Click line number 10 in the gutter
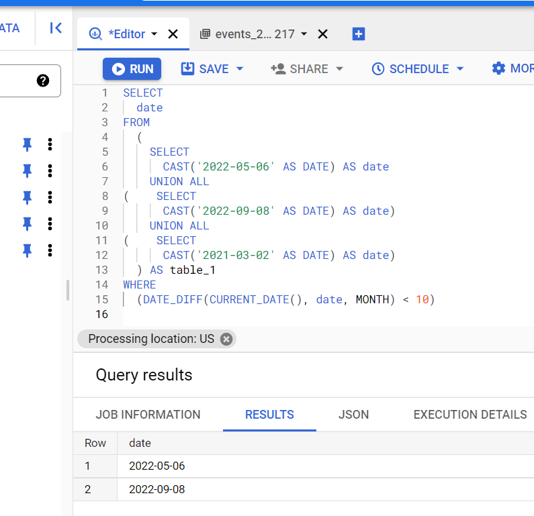Screen dimensions: 534x516 coord(102,226)
